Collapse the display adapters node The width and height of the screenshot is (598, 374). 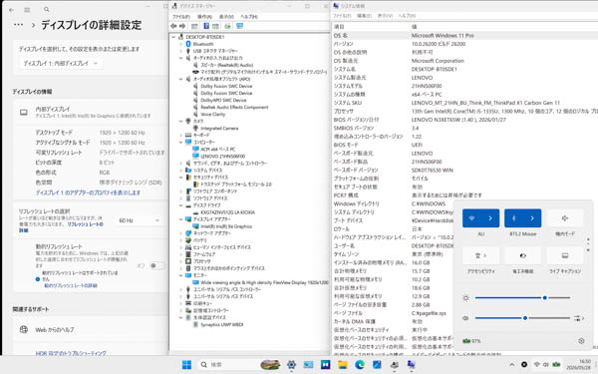point(181,219)
